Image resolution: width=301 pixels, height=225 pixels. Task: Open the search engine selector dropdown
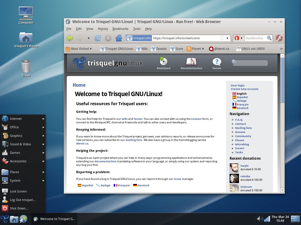[x=238, y=38]
